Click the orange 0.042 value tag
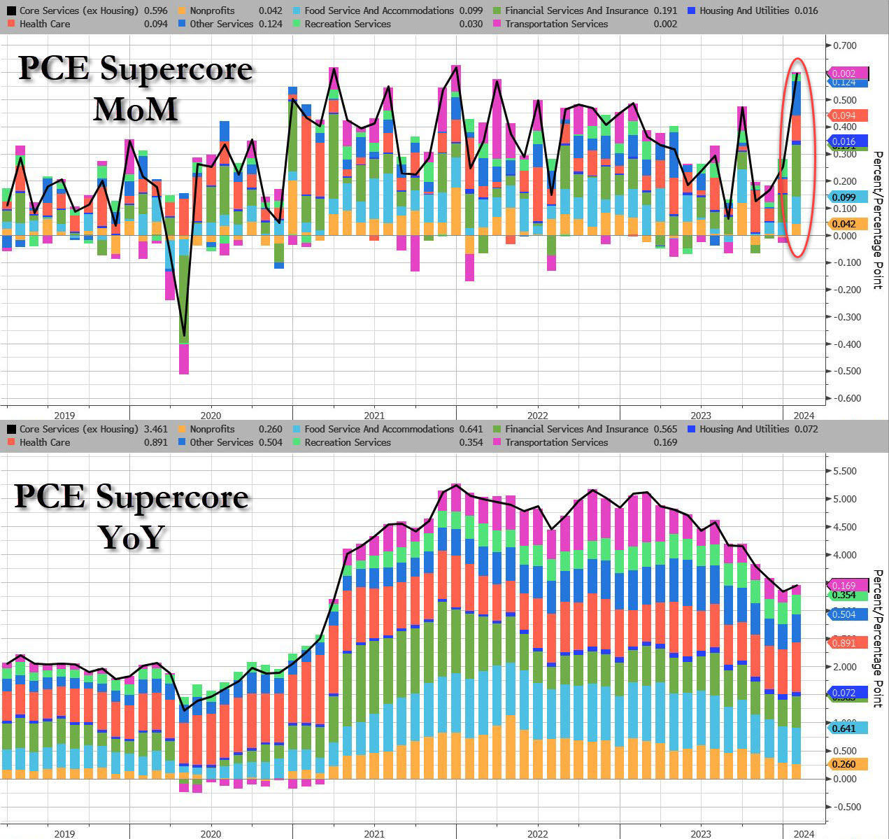This screenshot has width=889, height=839. (848, 224)
